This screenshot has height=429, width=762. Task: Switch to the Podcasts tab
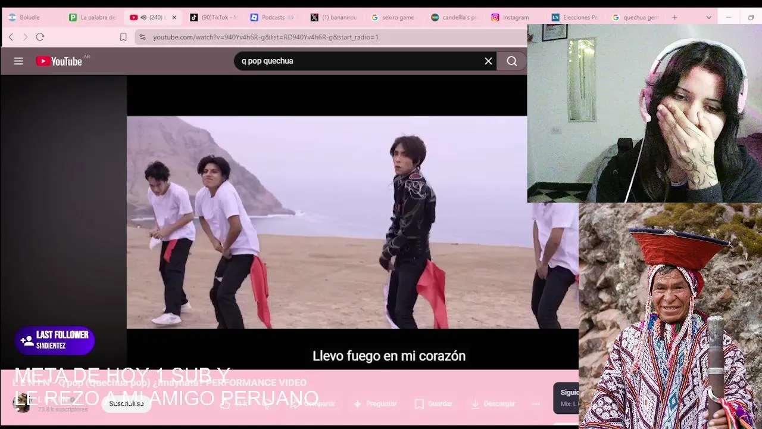coord(274,17)
